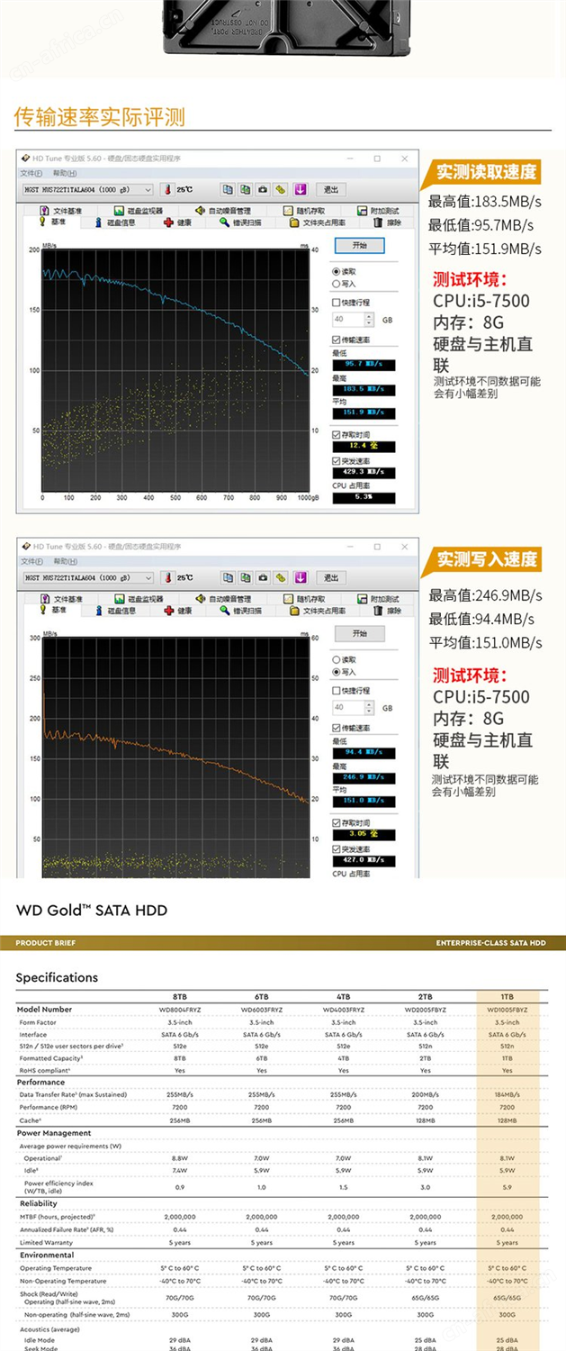Open HGST drive dropdown in write-test window
Viewport: 566px width, 1351px height.
(87, 577)
